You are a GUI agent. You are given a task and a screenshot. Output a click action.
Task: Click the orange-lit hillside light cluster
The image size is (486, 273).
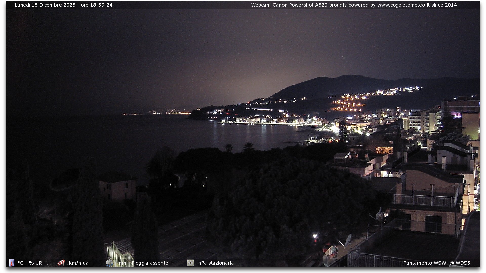(349, 104)
